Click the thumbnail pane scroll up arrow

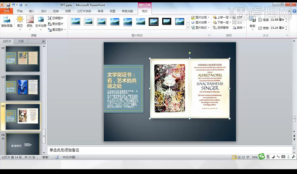coord(44,46)
